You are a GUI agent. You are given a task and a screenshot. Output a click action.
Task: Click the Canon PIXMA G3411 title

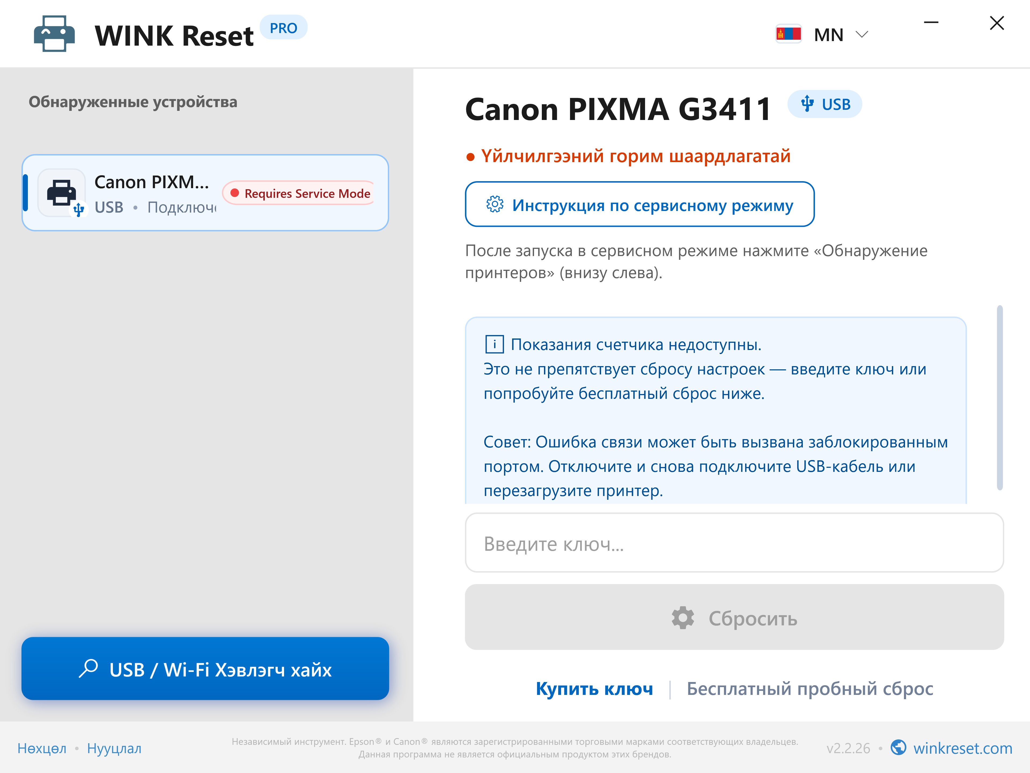coord(618,109)
